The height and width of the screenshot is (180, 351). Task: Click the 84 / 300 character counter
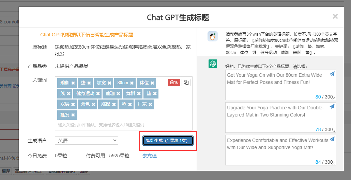[x=324, y=162]
